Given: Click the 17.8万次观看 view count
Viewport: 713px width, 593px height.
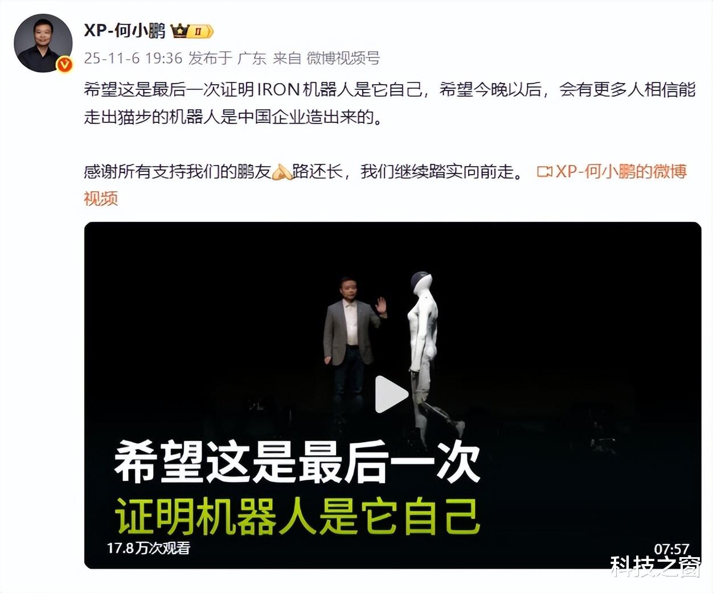Looking at the screenshot, I should pos(148,548).
